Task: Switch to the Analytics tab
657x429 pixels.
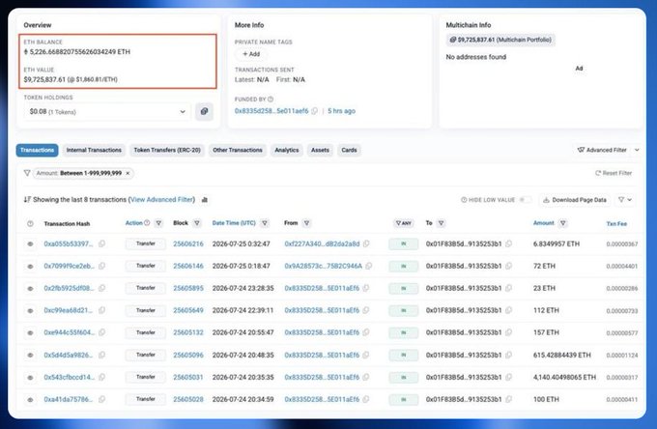Action: [x=287, y=150]
